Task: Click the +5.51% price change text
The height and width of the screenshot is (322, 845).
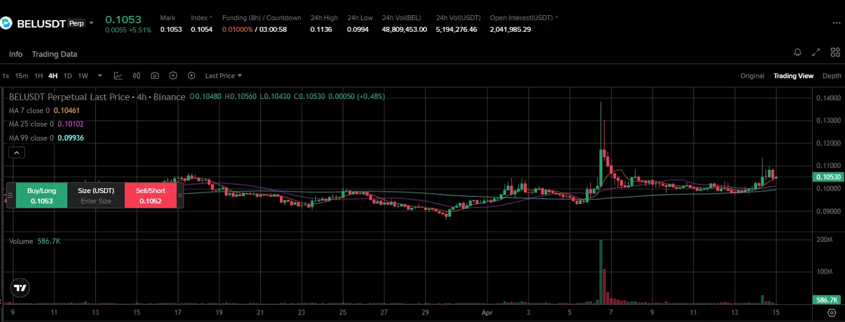Action: pyautogui.click(x=139, y=30)
